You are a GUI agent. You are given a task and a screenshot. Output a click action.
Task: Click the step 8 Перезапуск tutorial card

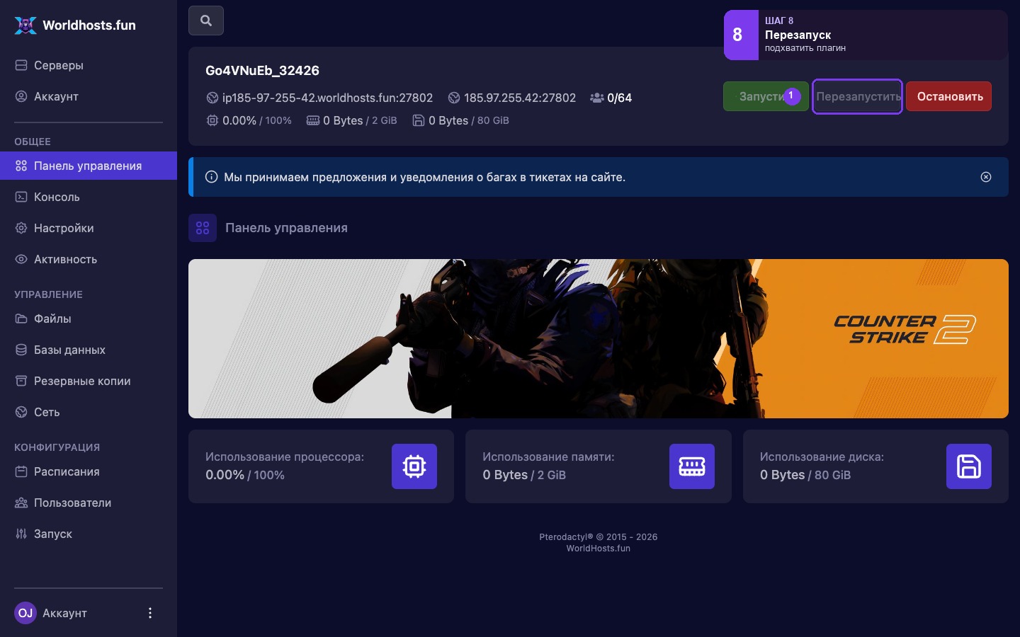tap(866, 35)
